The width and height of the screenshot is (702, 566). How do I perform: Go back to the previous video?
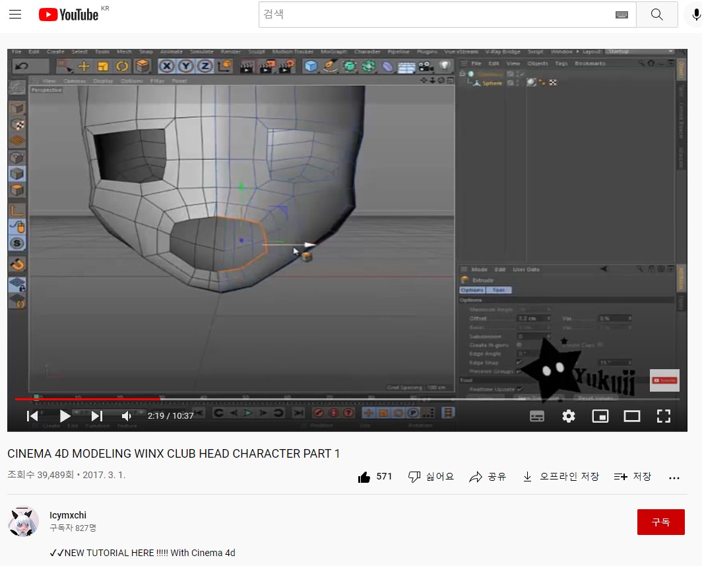32,416
